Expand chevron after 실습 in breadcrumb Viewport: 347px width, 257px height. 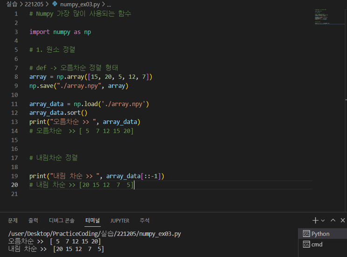coord(21,4)
